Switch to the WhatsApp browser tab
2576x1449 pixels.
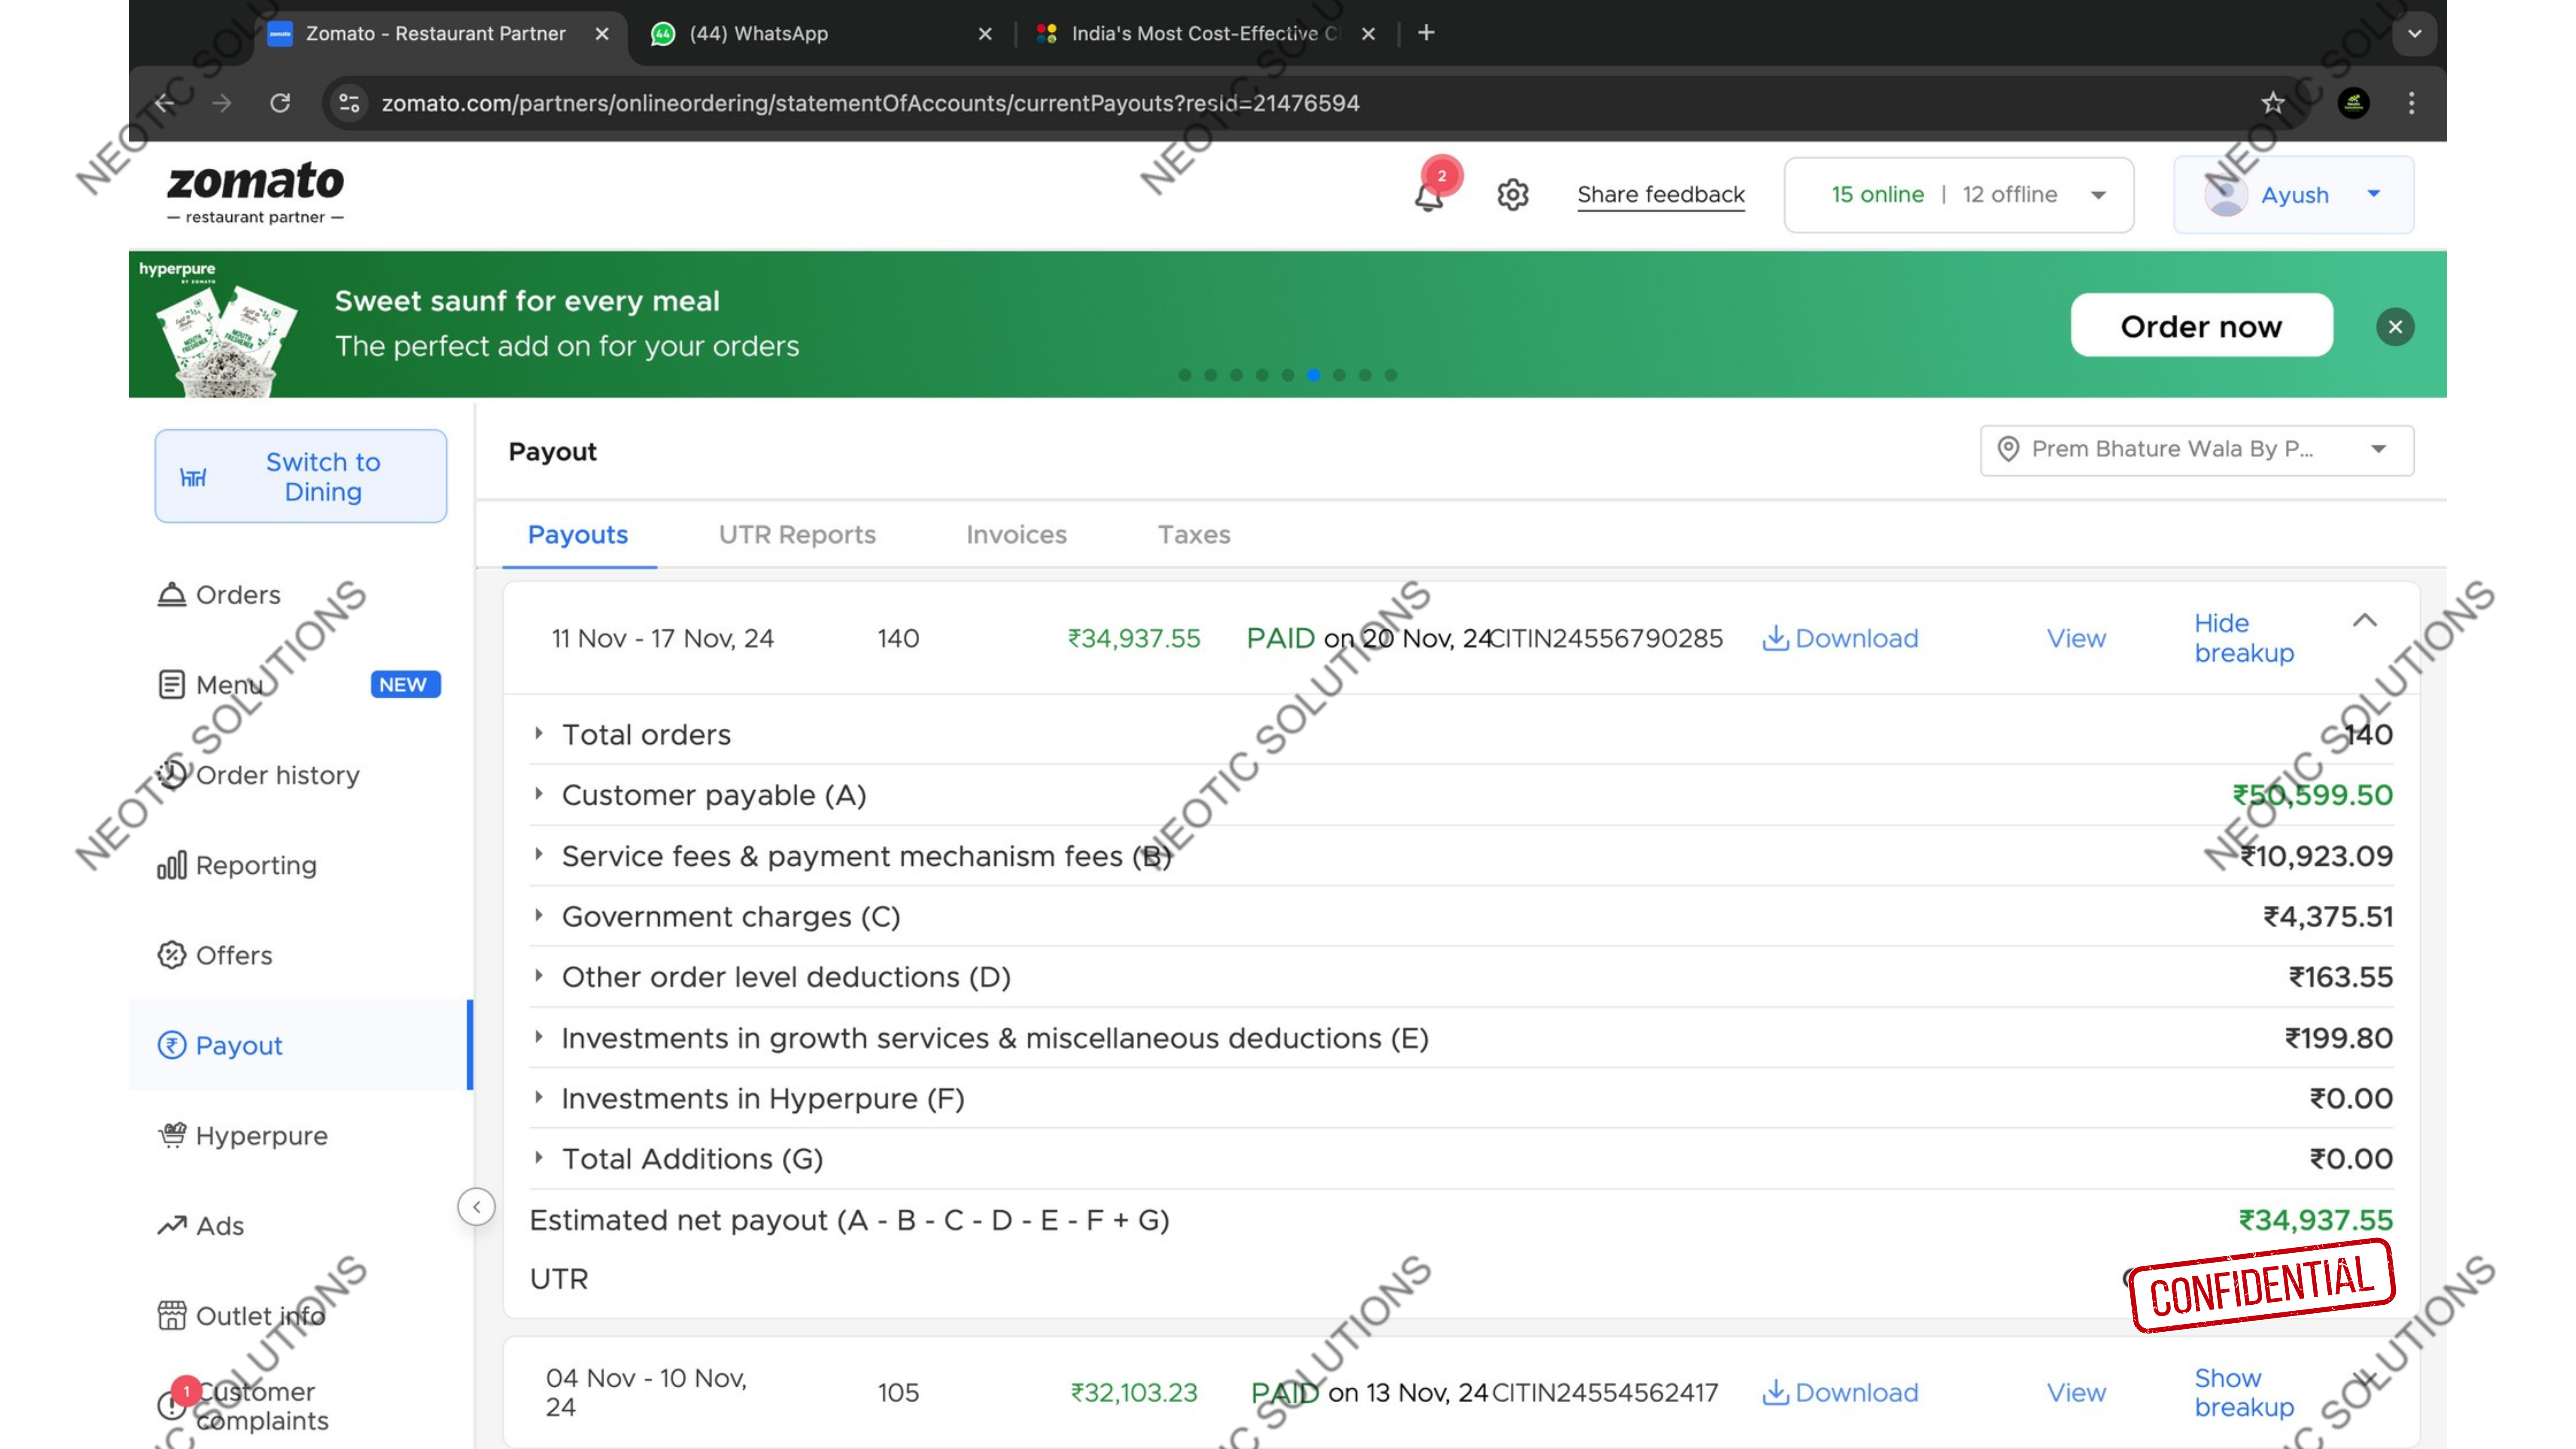(x=820, y=33)
